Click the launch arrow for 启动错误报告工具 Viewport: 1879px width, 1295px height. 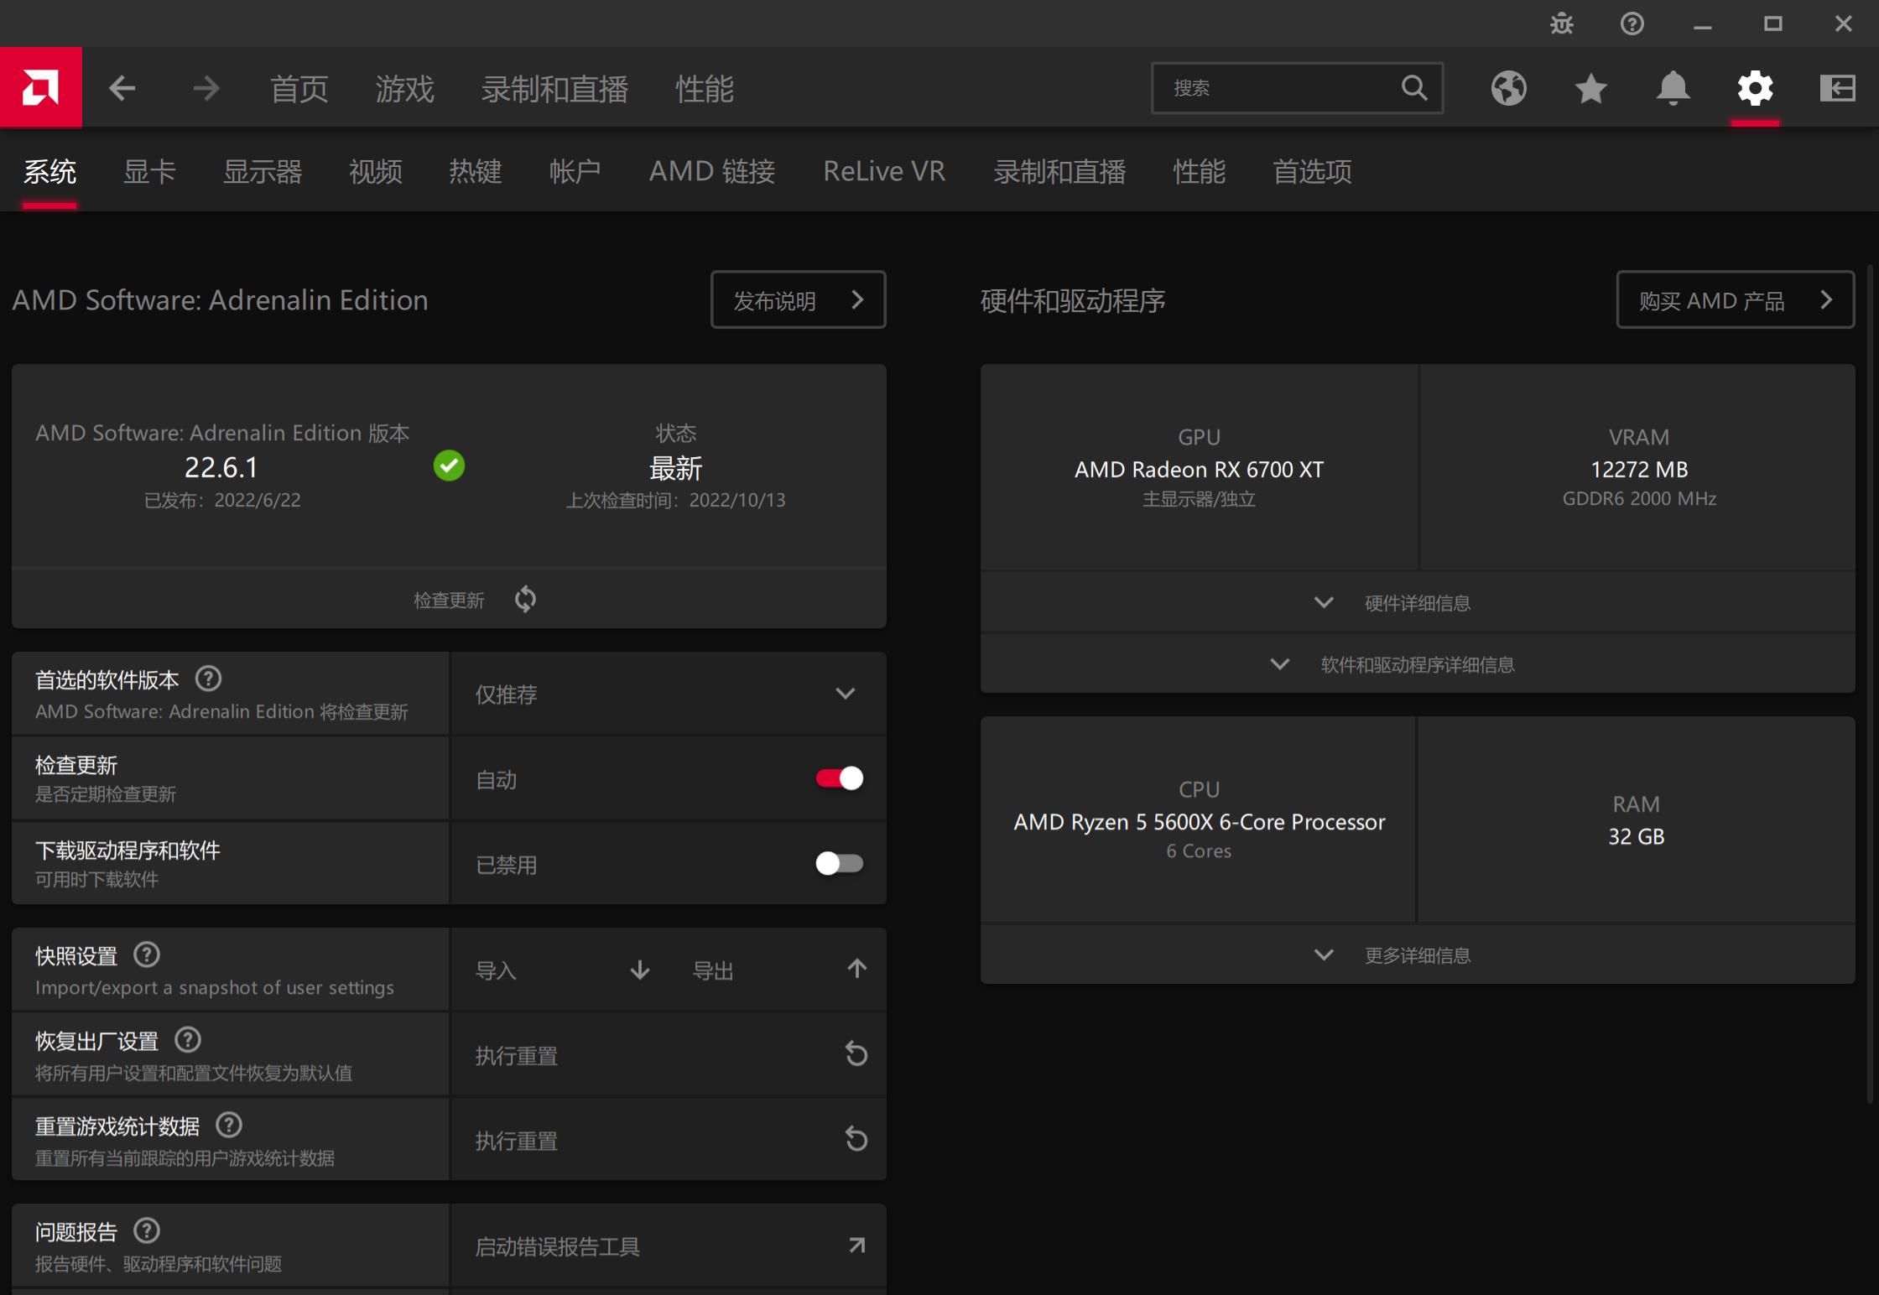point(856,1246)
